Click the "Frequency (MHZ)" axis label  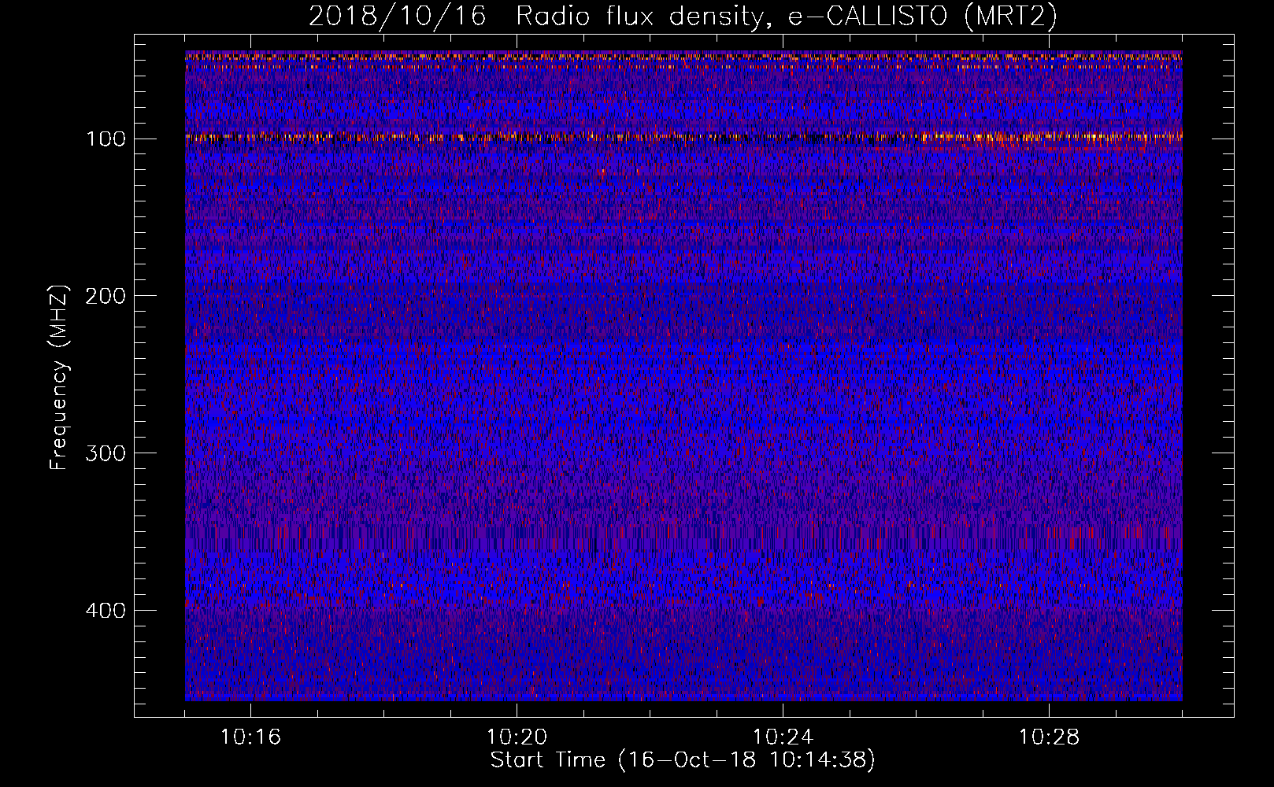point(59,378)
